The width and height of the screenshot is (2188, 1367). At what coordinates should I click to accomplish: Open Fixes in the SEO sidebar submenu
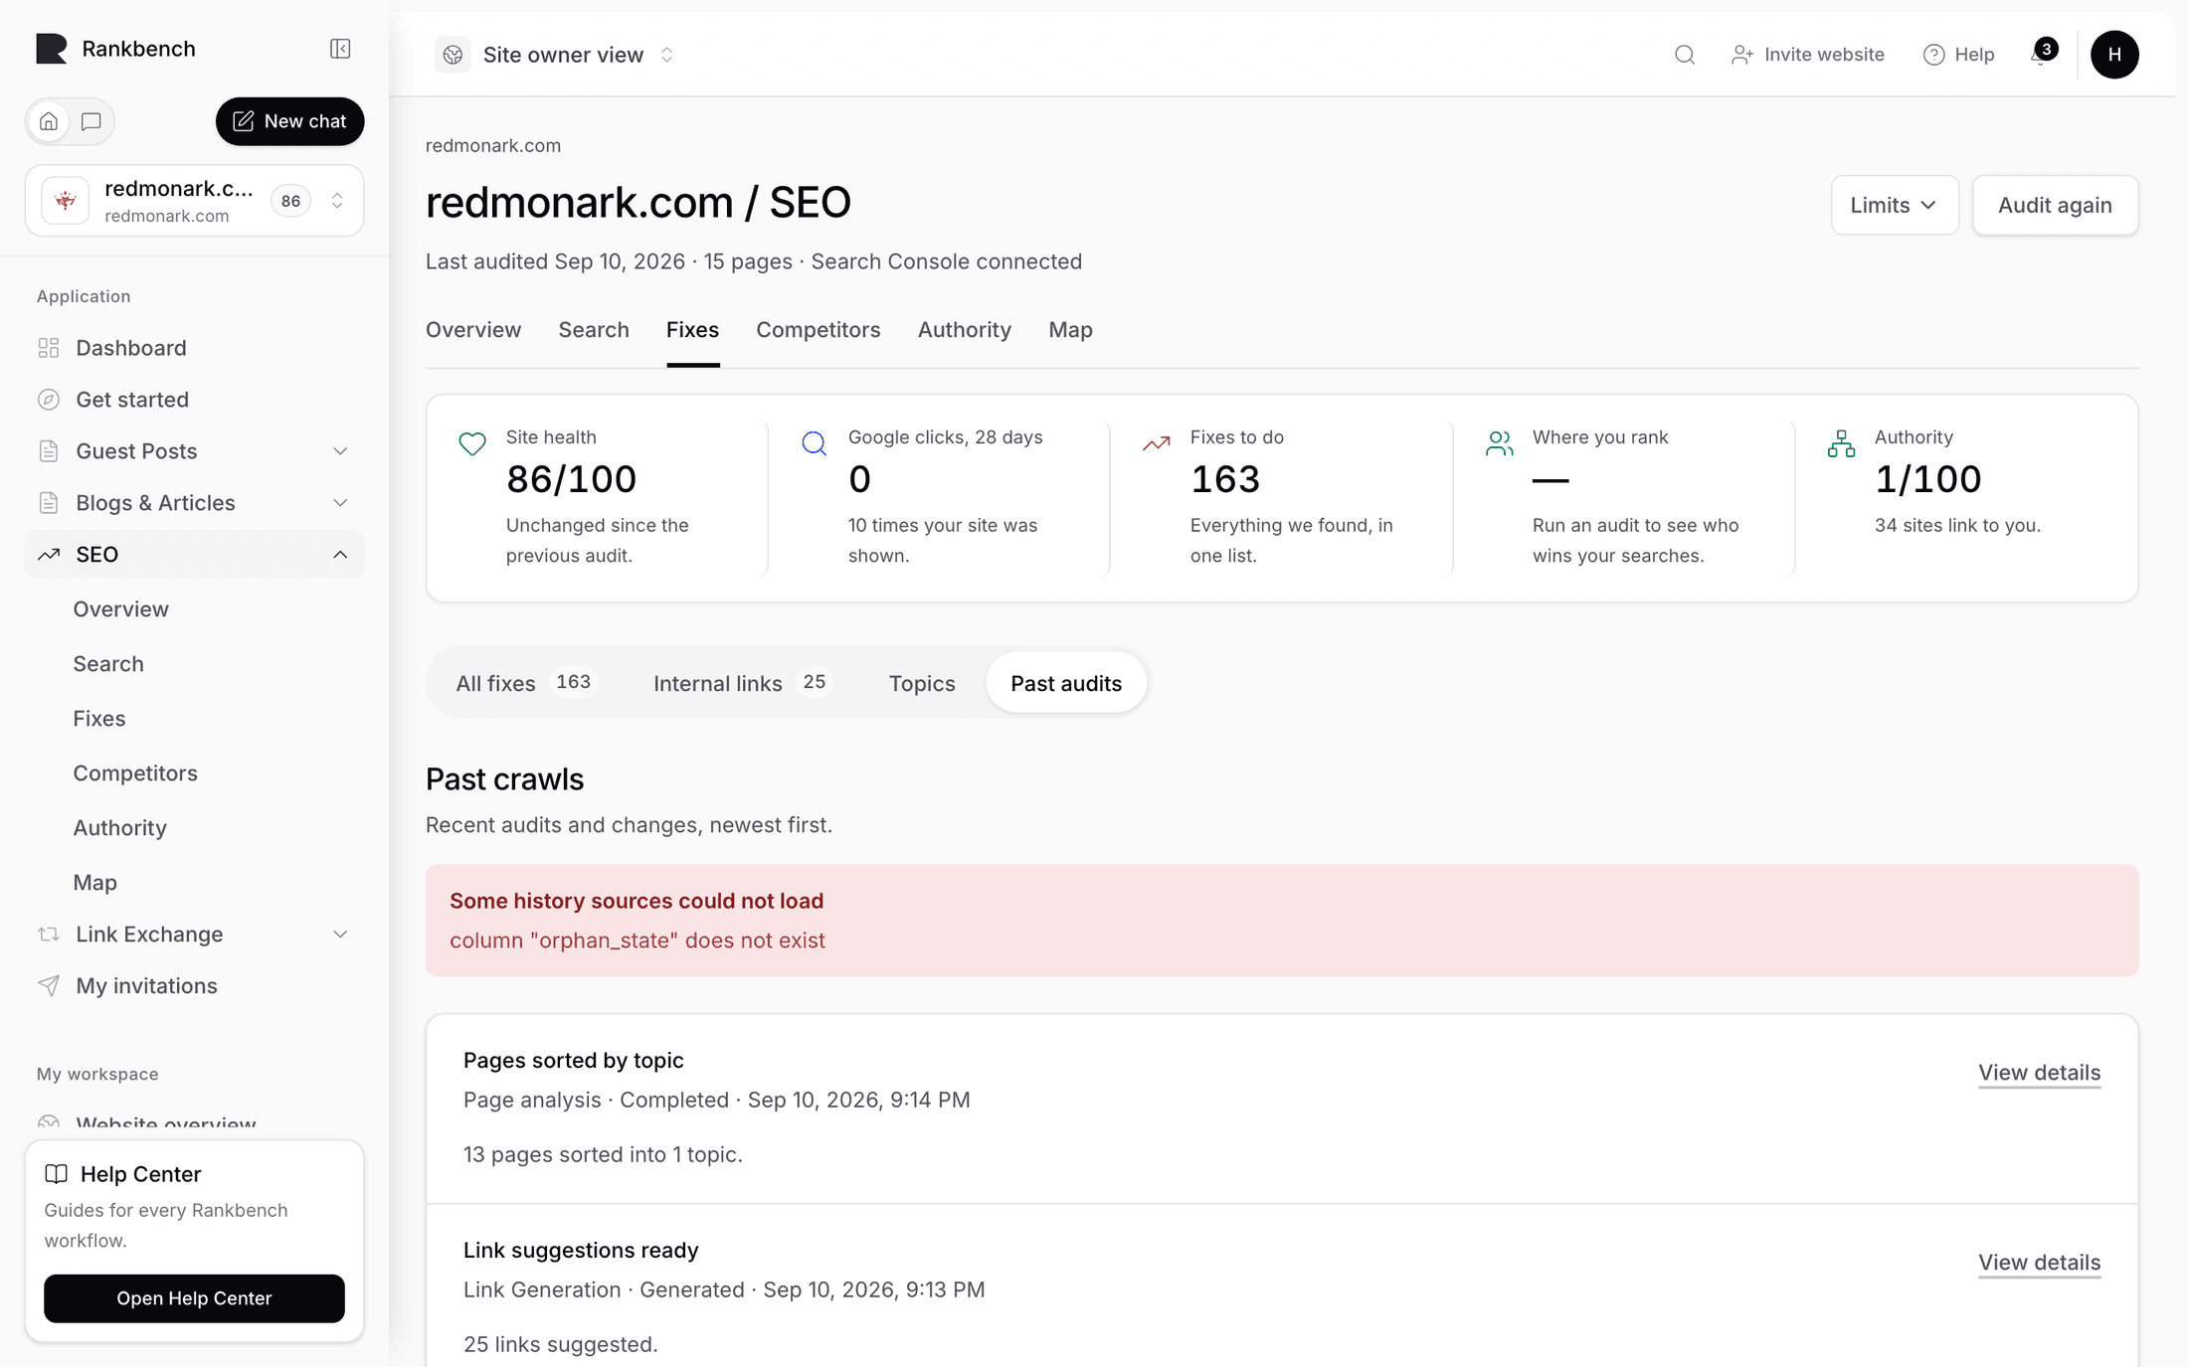tap(99, 718)
